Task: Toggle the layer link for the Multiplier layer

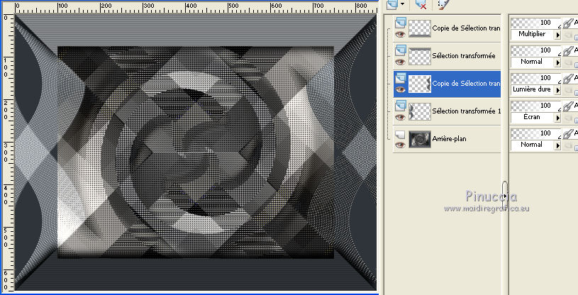Action: [568, 23]
